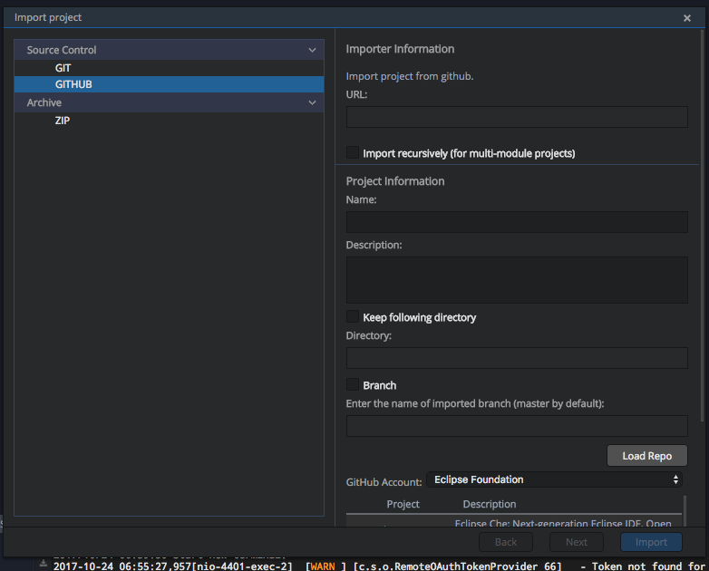Enable the Branch checkbox

[353, 384]
